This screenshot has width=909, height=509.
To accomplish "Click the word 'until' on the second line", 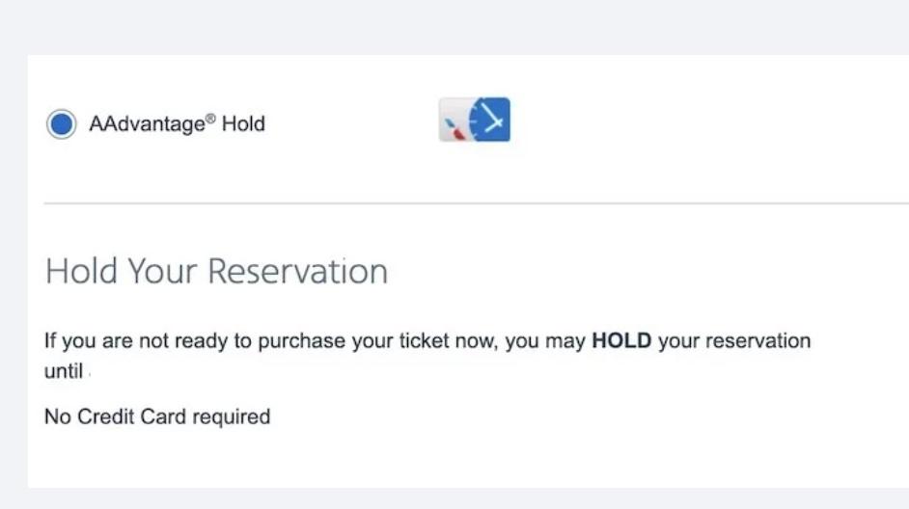I will pyautogui.click(x=64, y=371).
